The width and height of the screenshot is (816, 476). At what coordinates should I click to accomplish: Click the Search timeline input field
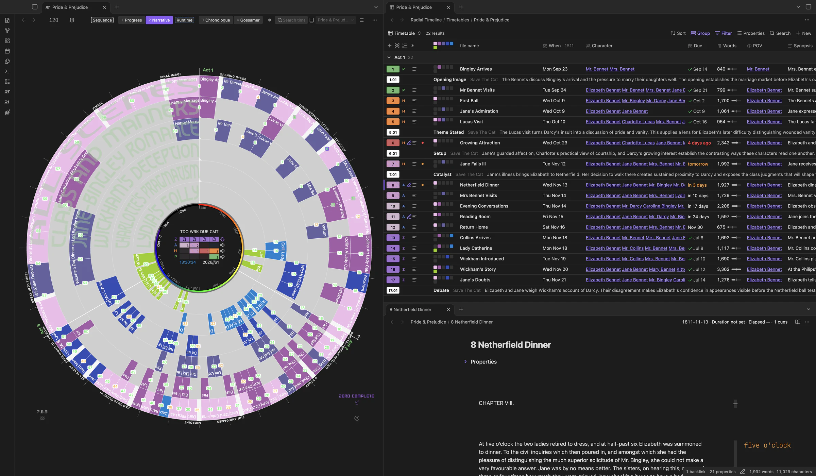pyautogui.click(x=291, y=20)
